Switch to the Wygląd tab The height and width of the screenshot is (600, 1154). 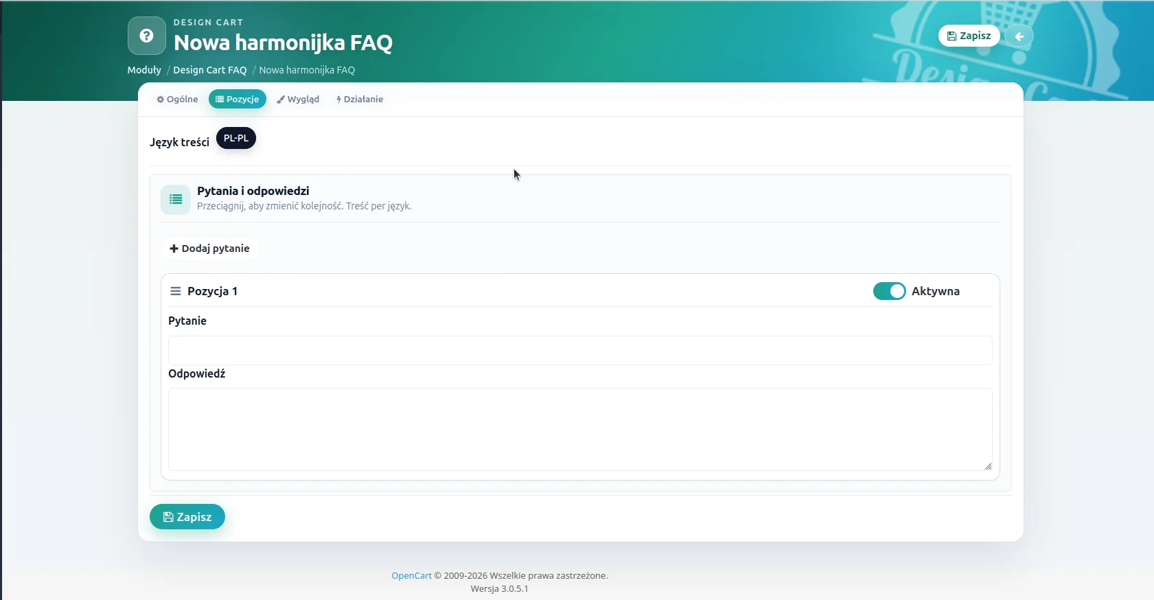pos(298,99)
